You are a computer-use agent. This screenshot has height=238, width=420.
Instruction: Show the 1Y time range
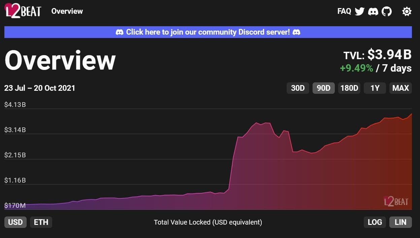pos(375,88)
